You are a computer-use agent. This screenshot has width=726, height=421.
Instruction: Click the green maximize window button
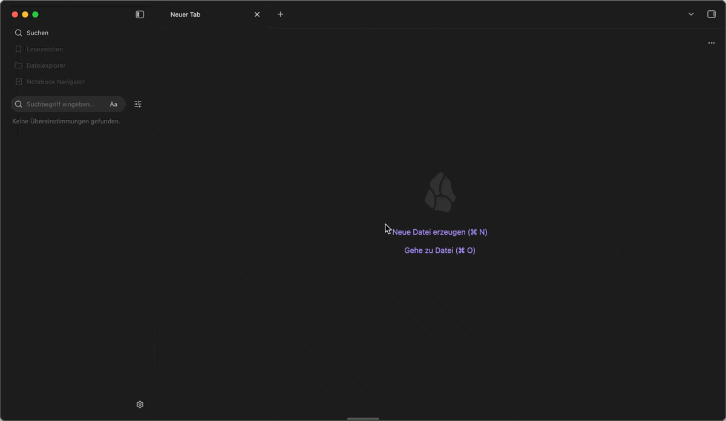click(35, 15)
